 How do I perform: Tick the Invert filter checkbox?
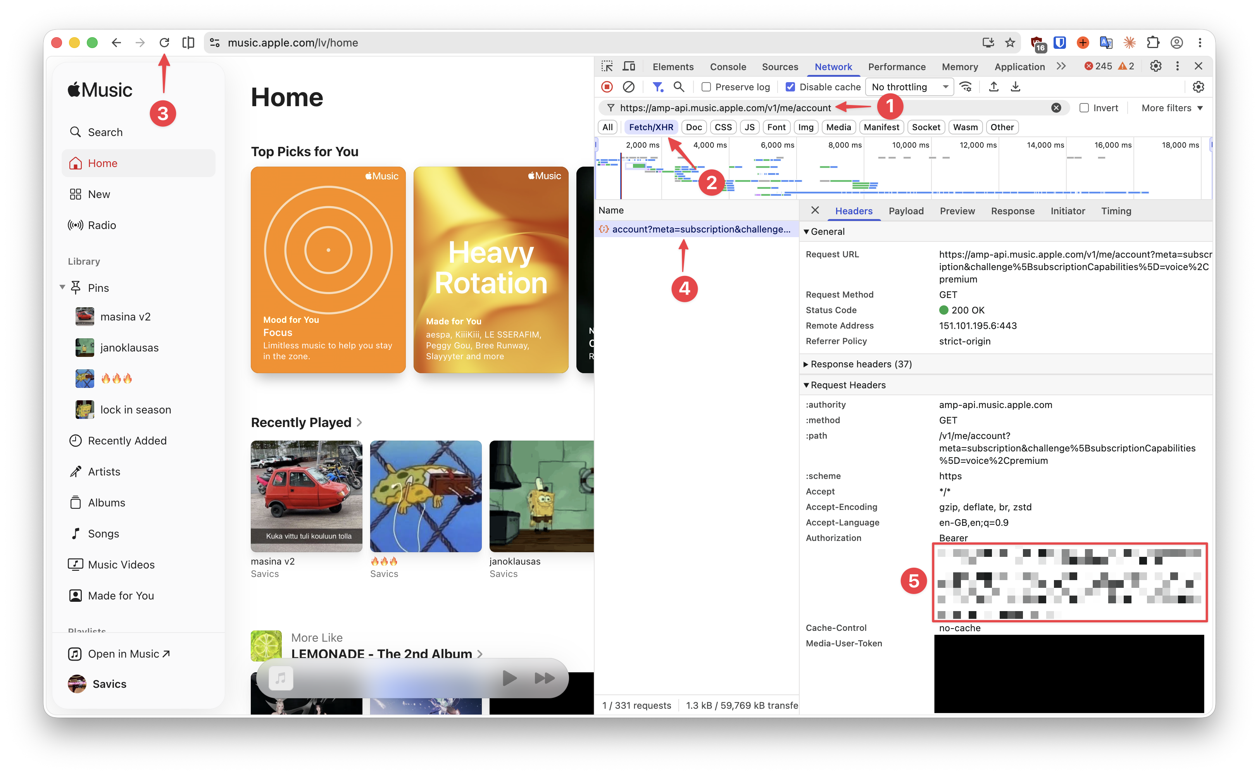pyautogui.click(x=1084, y=108)
